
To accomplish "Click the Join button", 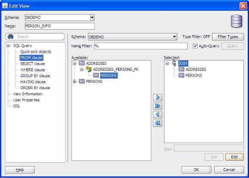I will (214, 157).
